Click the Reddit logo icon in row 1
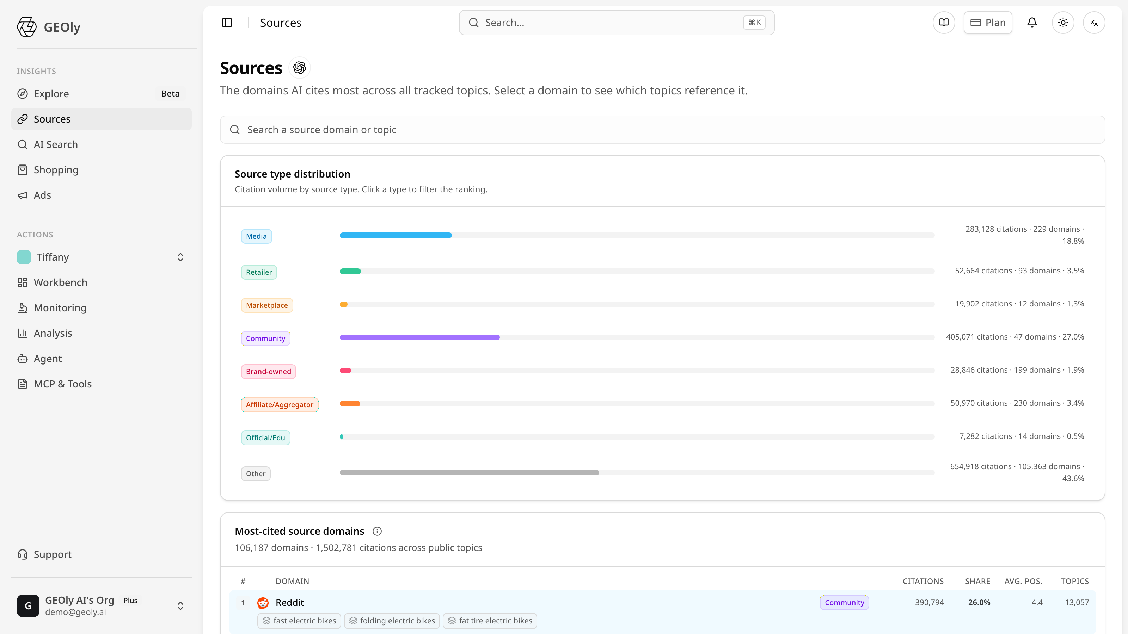Viewport: 1128px width, 634px height. pyautogui.click(x=263, y=603)
